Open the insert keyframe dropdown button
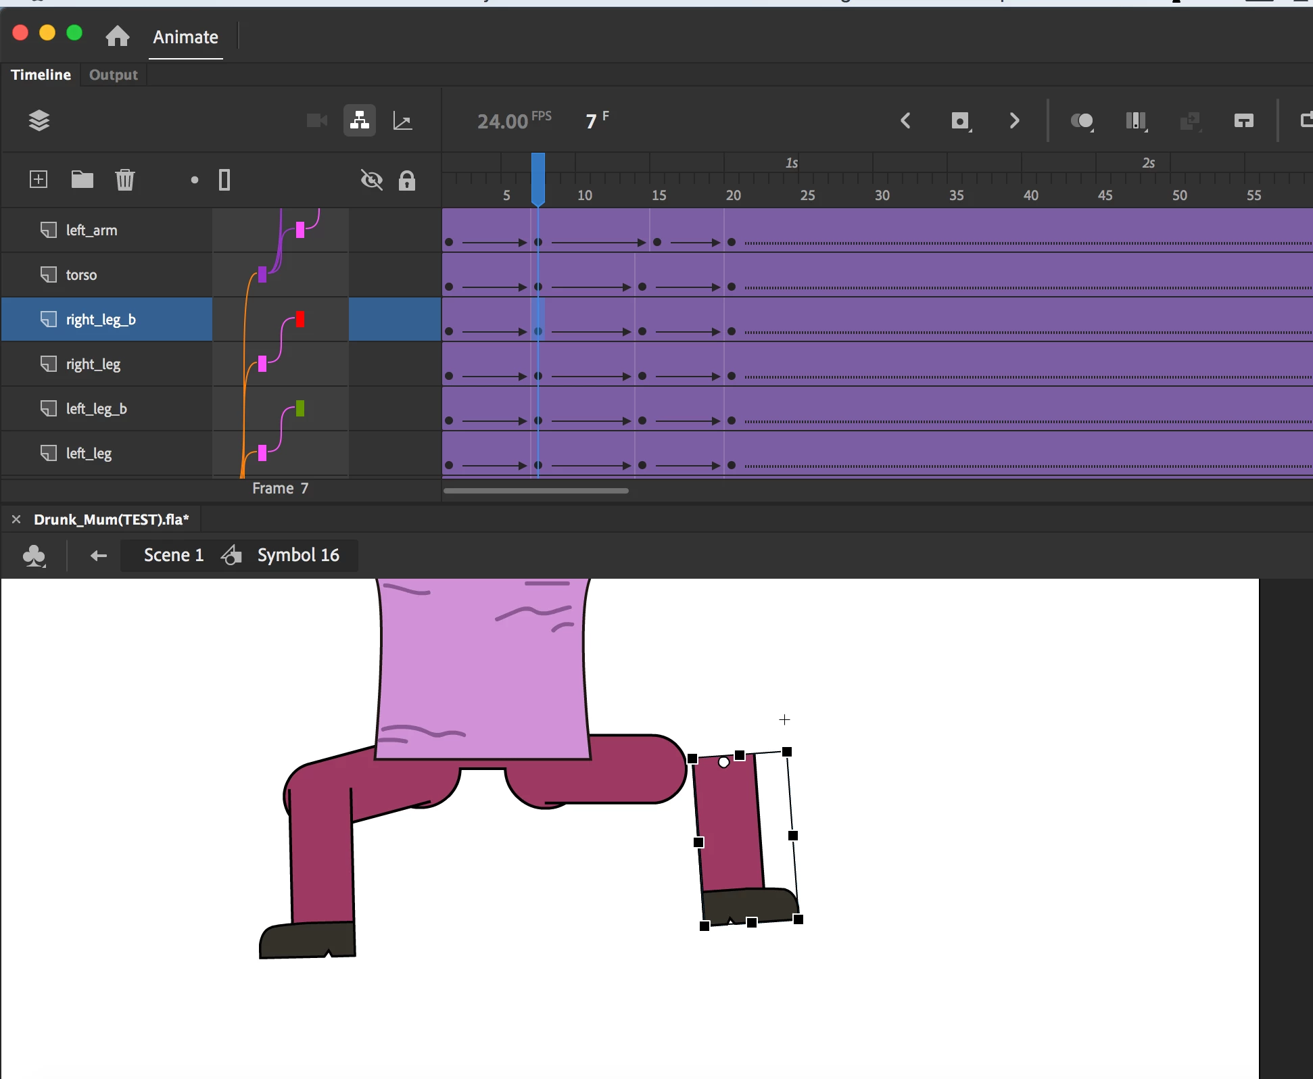This screenshot has width=1313, height=1079. tap(960, 121)
